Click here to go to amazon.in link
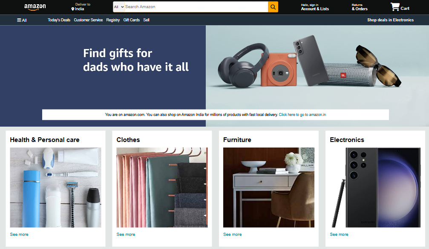Viewport: 429px width, 249px height. click(302, 115)
